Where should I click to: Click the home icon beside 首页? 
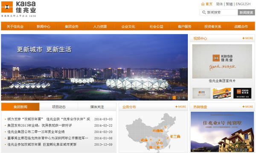pos(203,4)
